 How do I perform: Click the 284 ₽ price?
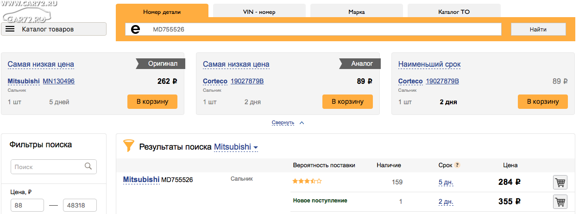coord(510,182)
